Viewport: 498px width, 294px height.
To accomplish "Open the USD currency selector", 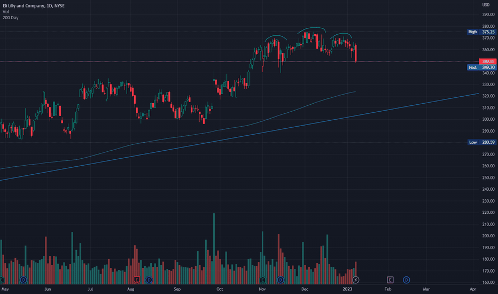I will [486, 5].
